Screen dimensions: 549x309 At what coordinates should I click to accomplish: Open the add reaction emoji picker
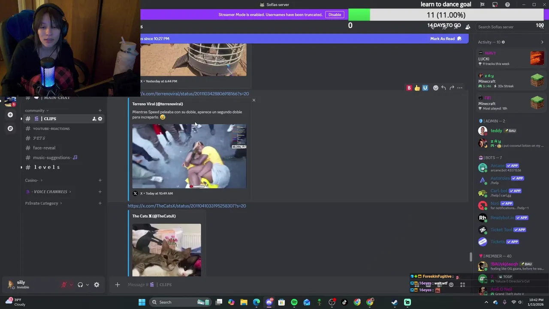click(x=436, y=88)
